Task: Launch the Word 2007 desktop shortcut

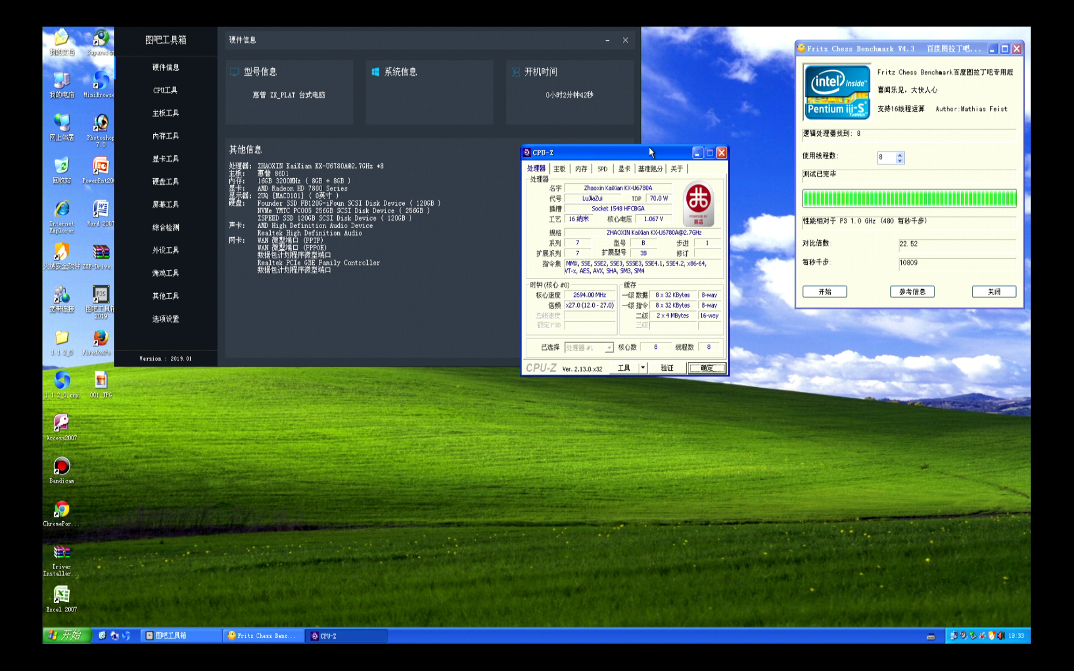Action: [x=101, y=213]
